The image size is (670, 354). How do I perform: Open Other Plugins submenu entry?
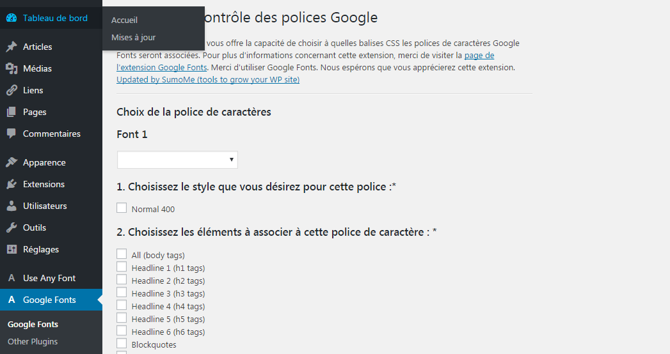pyautogui.click(x=33, y=341)
